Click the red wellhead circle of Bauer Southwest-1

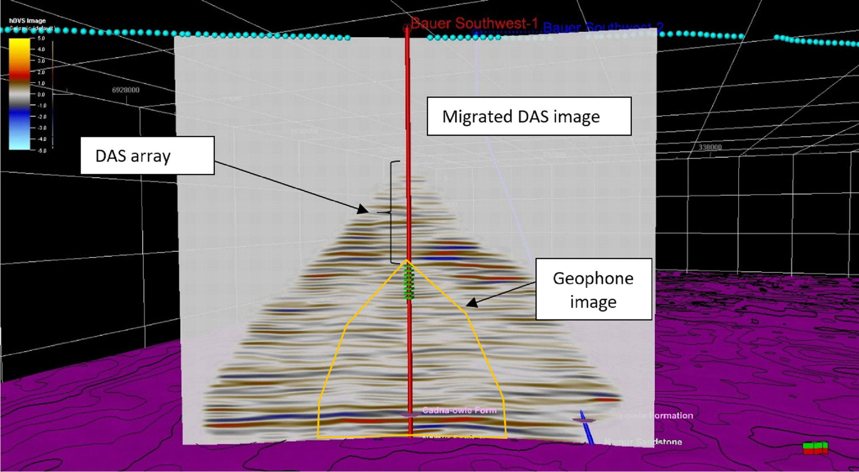(406, 28)
